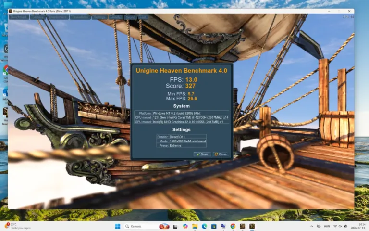The width and height of the screenshot is (369, 231).
Task: Click the Render Direct3D11 row
Action: [182, 137]
